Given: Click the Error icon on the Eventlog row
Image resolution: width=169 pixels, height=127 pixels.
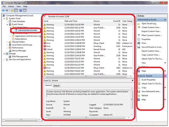Looking at the screenshot, I should [45, 46].
